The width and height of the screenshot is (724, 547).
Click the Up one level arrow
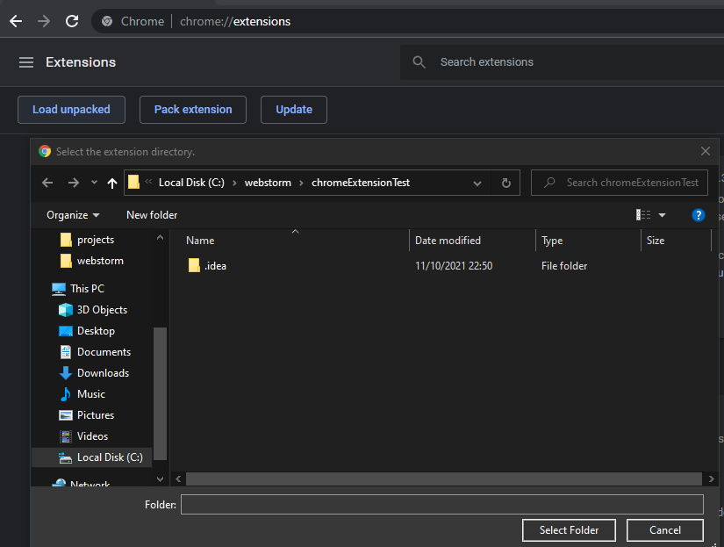[111, 183]
